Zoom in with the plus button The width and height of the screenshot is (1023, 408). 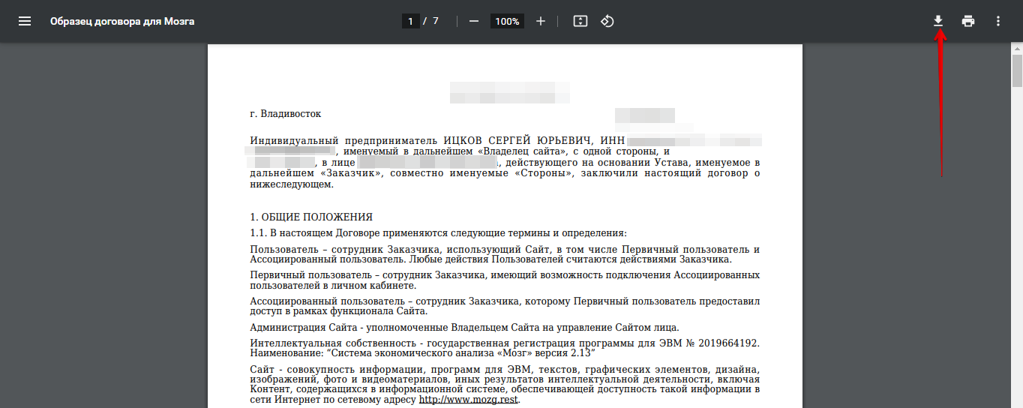tap(541, 21)
